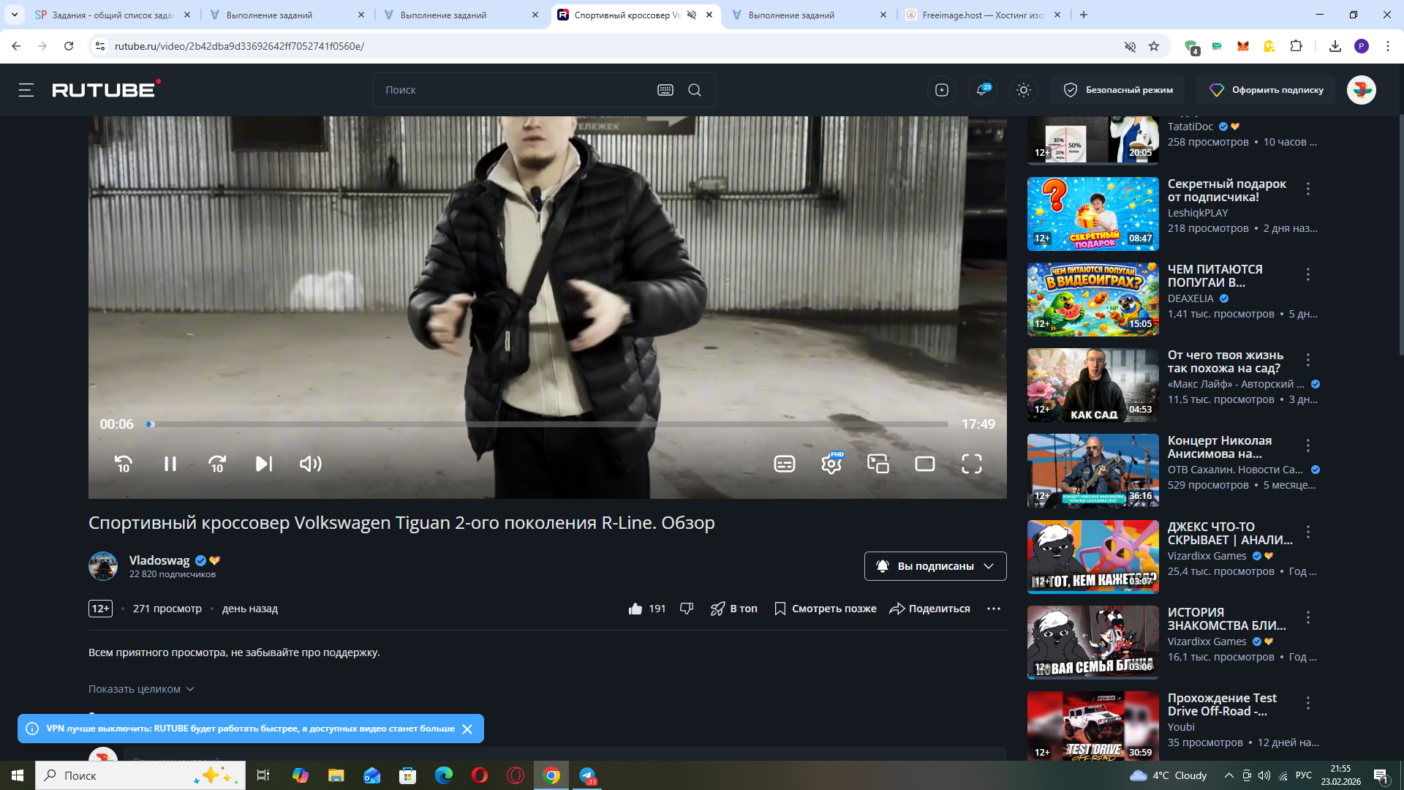The width and height of the screenshot is (1404, 790).
Task: Open the Vladoswag channel link
Action: (x=159, y=560)
